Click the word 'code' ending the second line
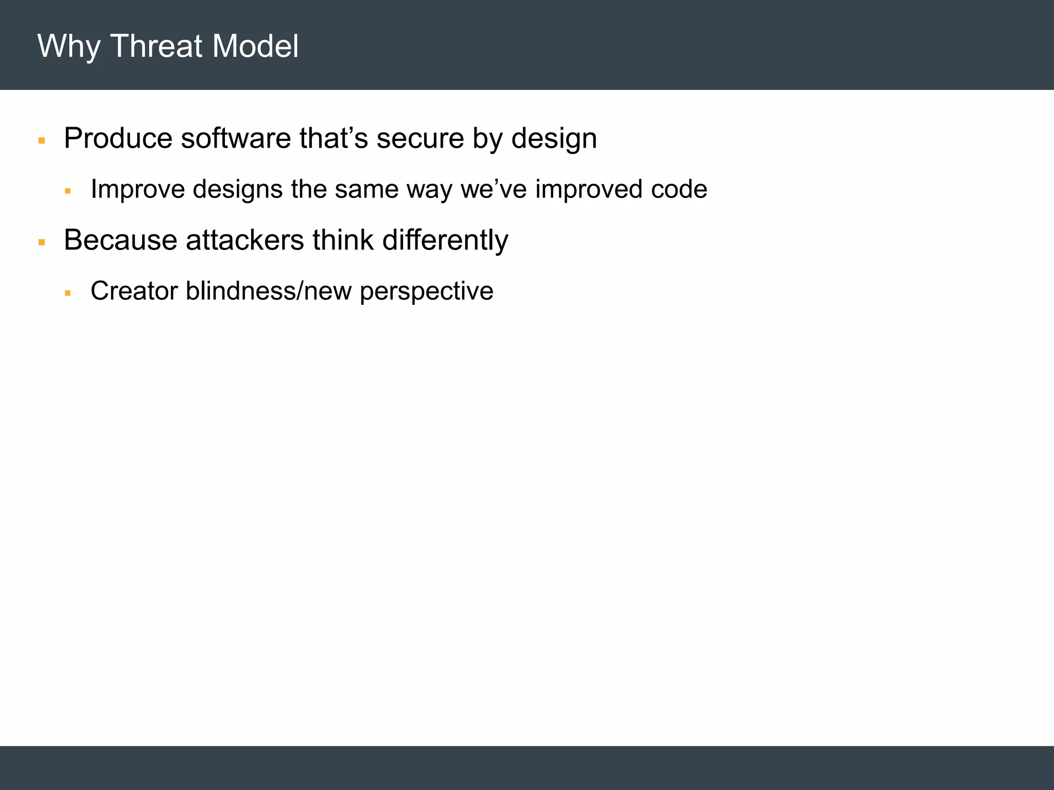Image resolution: width=1054 pixels, height=790 pixels. [679, 189]
